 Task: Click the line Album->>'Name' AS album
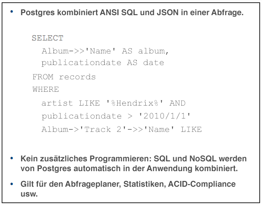(x=105, y=51)
